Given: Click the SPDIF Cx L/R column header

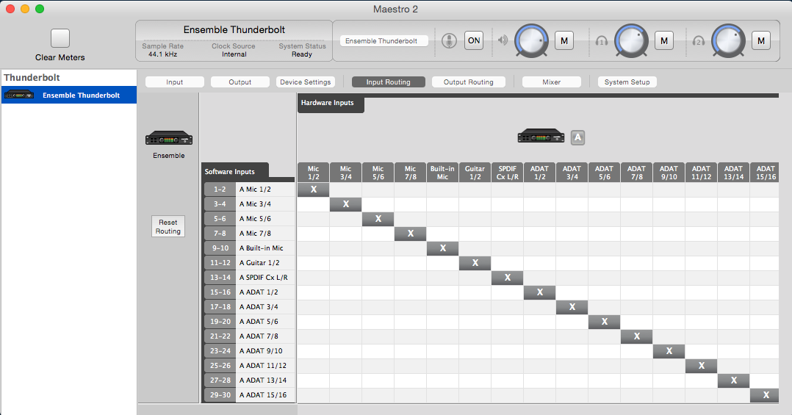Looking at the screenshot, I should coord(508,172).
